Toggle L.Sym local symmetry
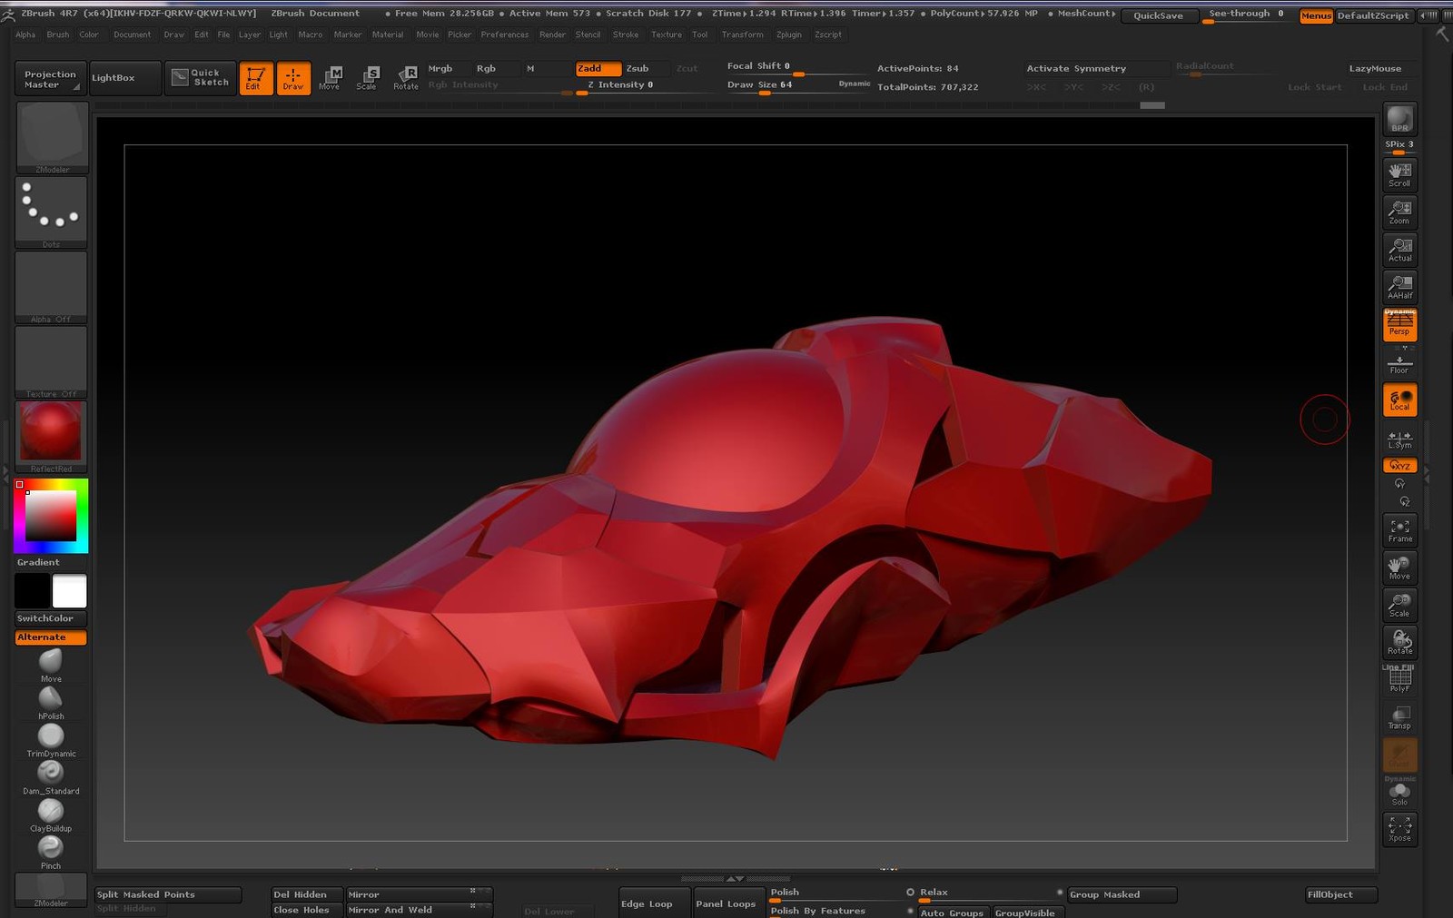This screenshot has height=918, width=1453. [x=1399, y=439]
